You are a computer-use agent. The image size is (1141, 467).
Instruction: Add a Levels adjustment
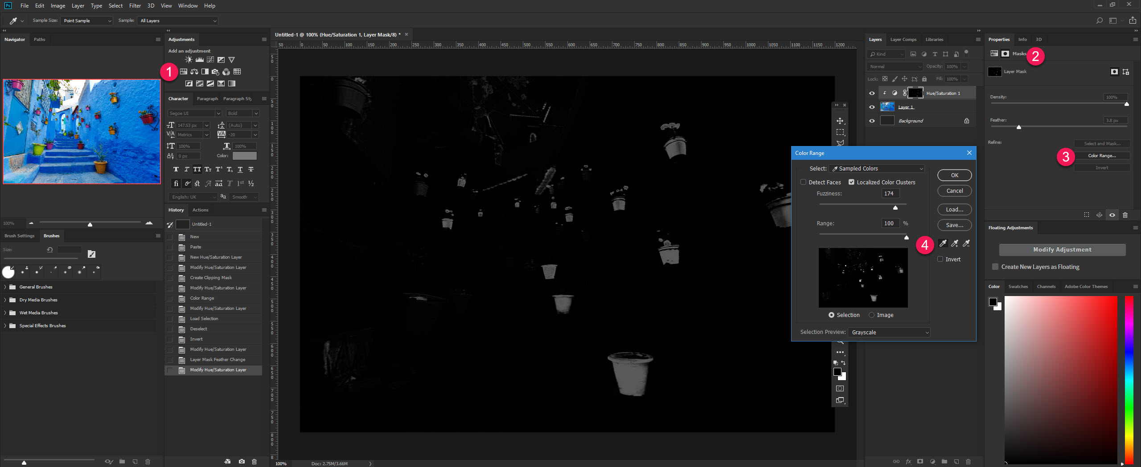(x=200, y=60)
